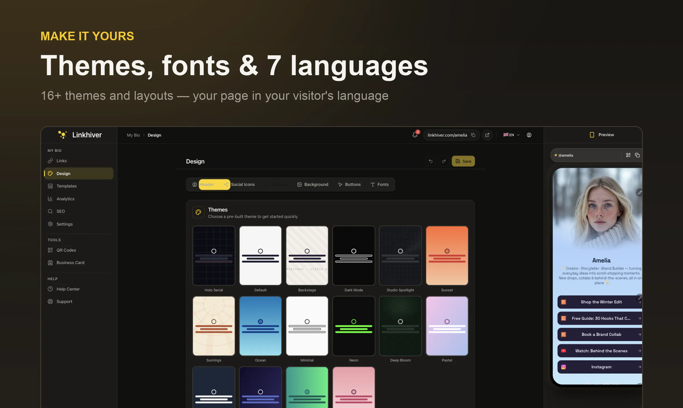Copy the linkhiver.com/amelia URL with the copy icon
Image resolution: width=683 pixels, height=408 pixels.
[x=473, y=135]
